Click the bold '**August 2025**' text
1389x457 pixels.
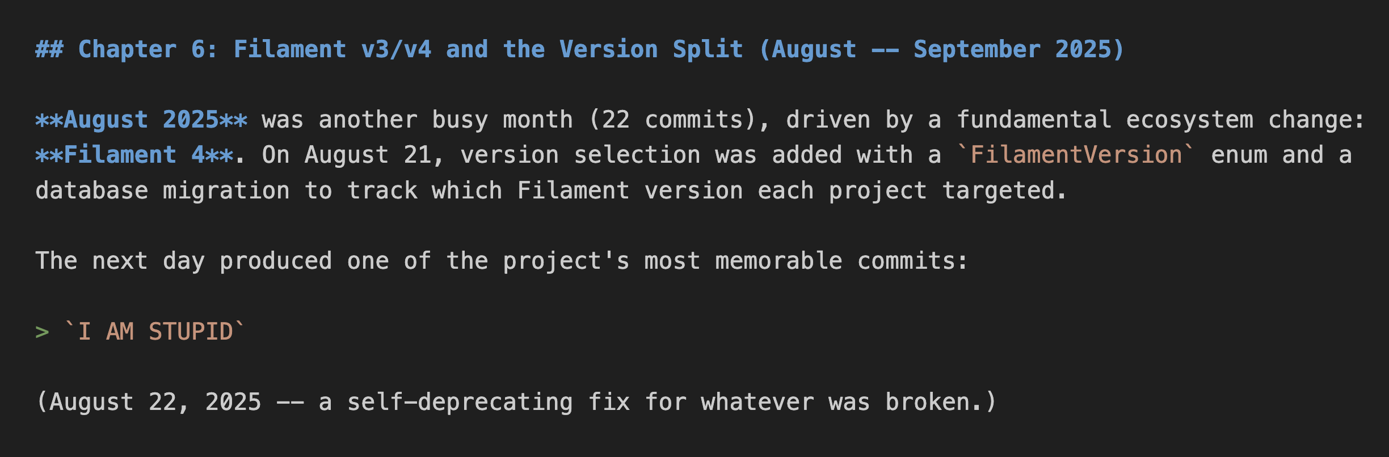click(141, 120)
